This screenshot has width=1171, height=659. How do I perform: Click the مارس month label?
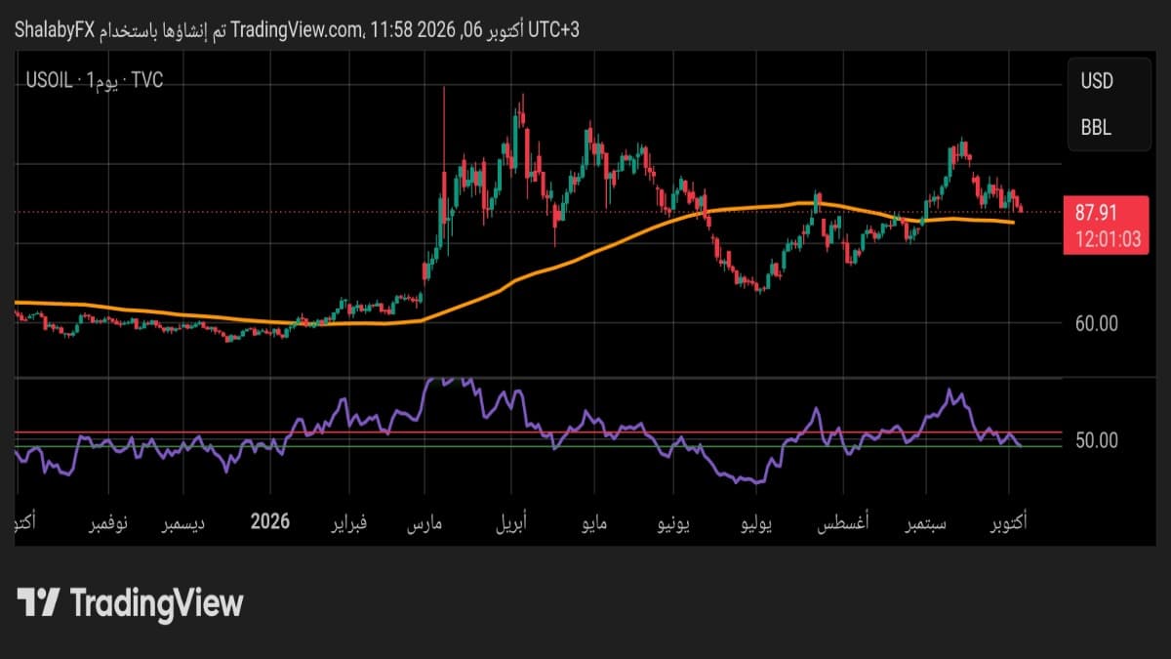tap(424, 523)
